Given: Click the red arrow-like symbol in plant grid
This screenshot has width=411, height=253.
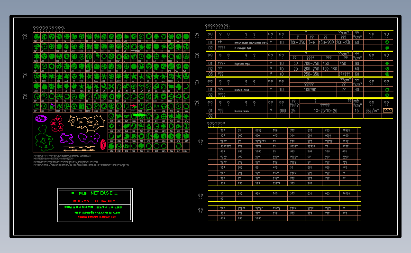Looking at the screenshot, I should (134, 106).
